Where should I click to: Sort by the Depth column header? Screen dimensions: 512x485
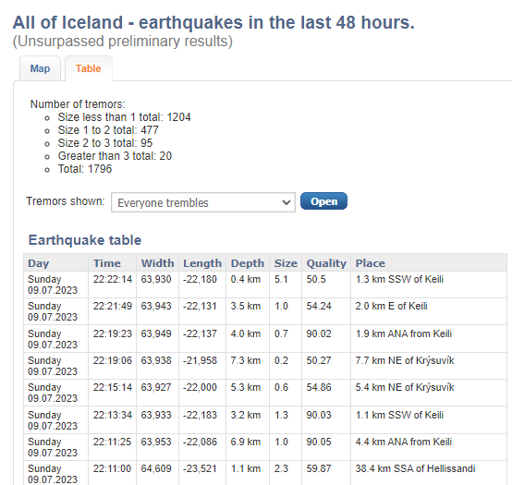[x=248, y=263]
